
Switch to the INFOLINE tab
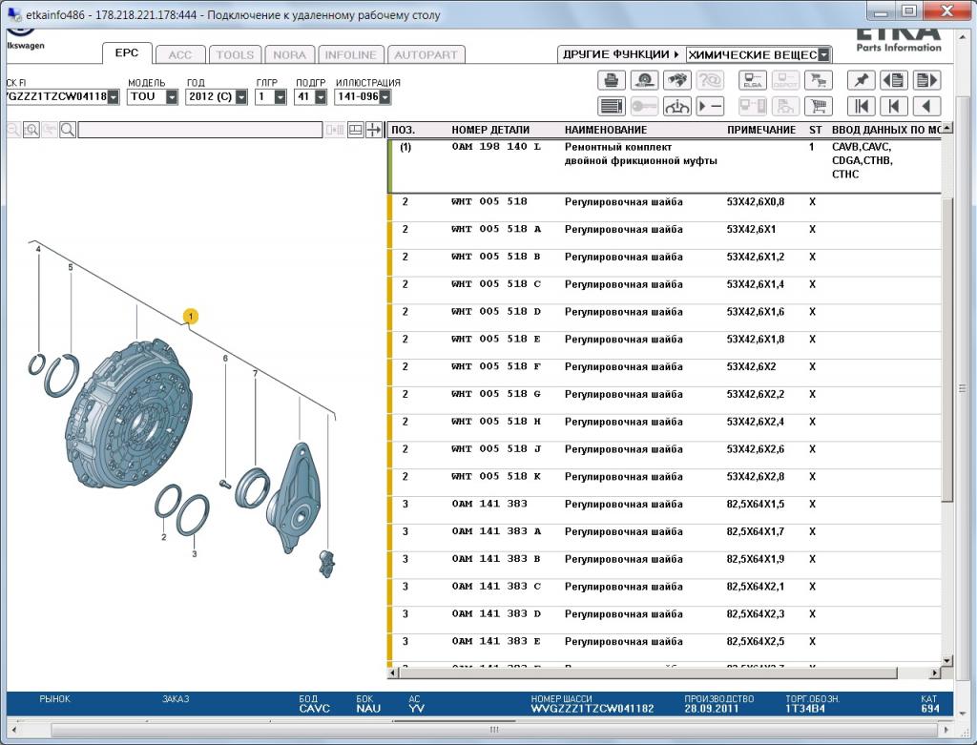(351, 54)
